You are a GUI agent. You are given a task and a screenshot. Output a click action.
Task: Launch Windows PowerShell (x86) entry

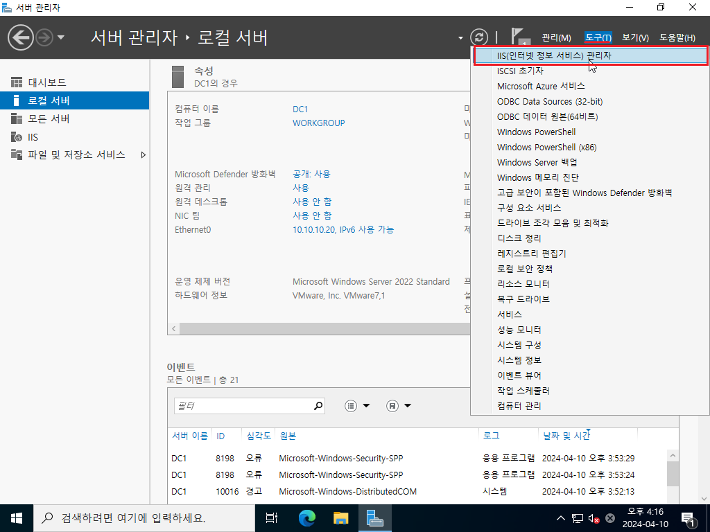[x=591, y=148]
